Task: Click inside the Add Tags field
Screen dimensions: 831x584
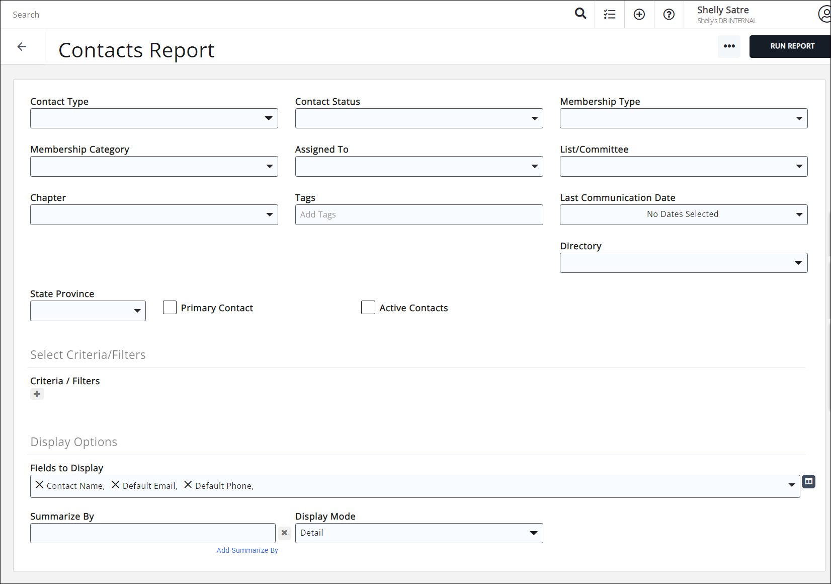Action: 419,214
